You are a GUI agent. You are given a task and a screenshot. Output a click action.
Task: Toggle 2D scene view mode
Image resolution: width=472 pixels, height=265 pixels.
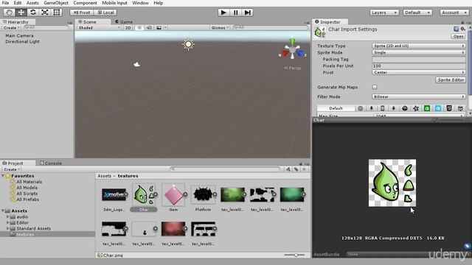(x=128, y=28)
